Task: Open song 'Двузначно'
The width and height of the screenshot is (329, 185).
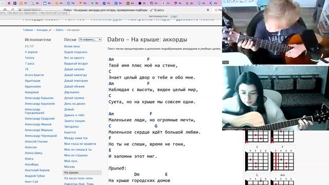Action: click(72, 92)
